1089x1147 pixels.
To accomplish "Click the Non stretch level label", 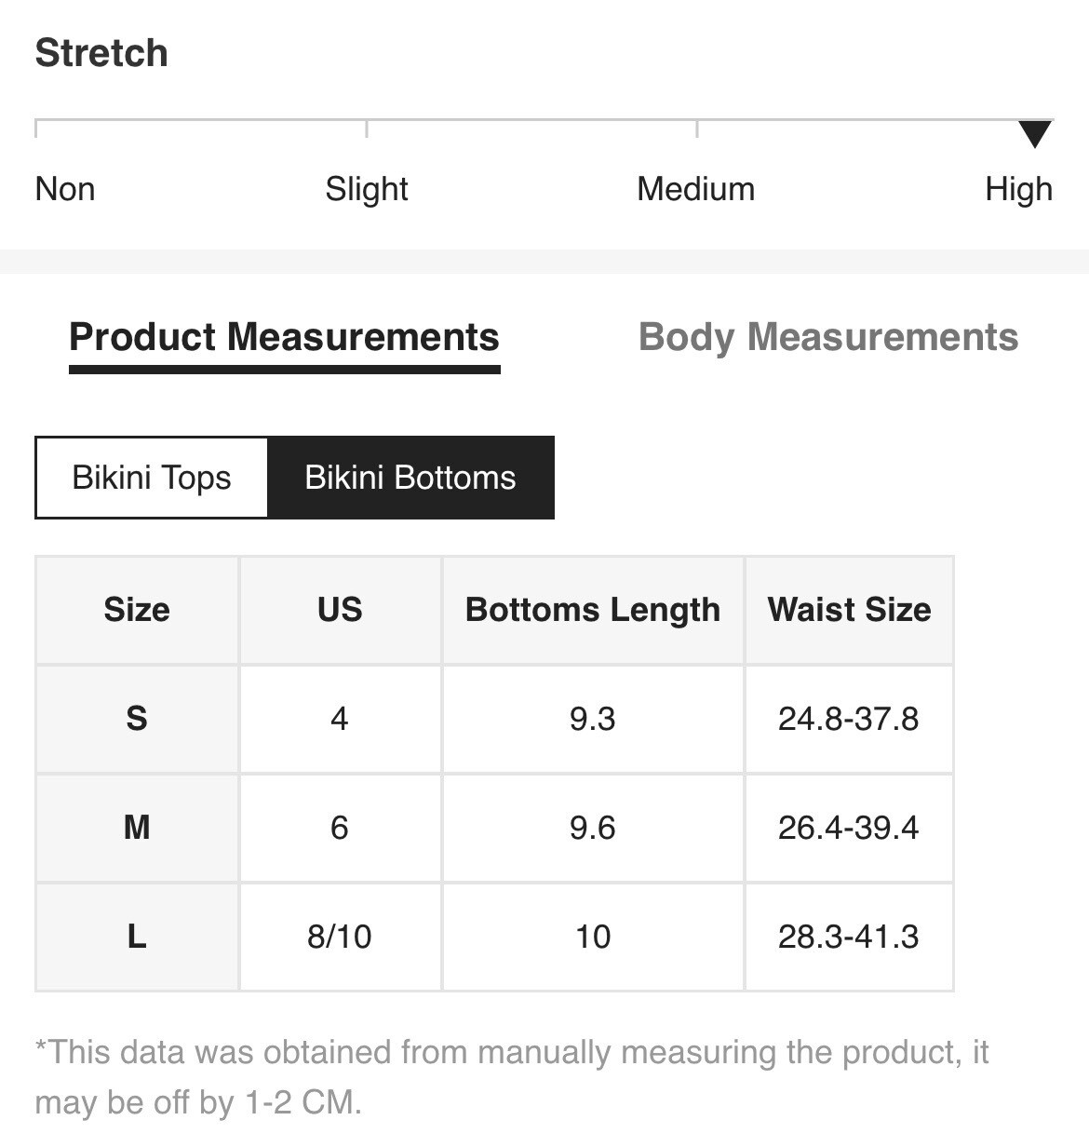I will (x=64, y=189).
